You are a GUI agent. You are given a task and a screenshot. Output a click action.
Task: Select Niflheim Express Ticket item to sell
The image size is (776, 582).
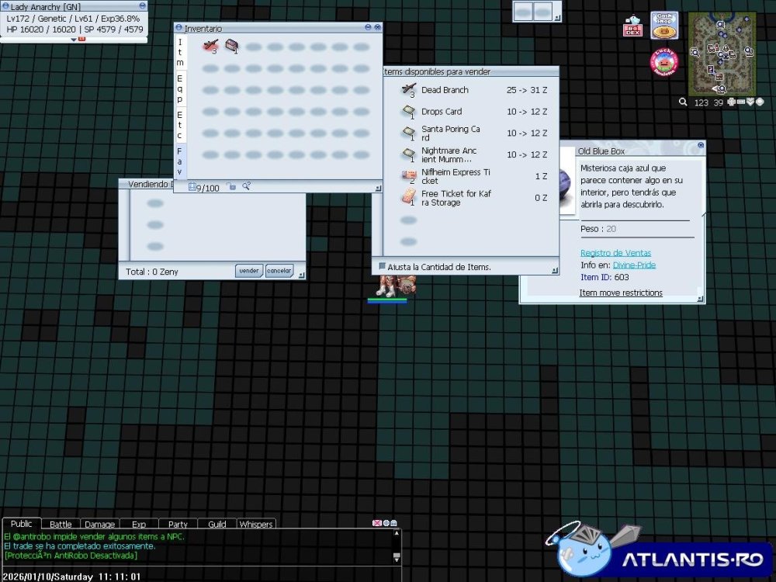pos(456,176)
